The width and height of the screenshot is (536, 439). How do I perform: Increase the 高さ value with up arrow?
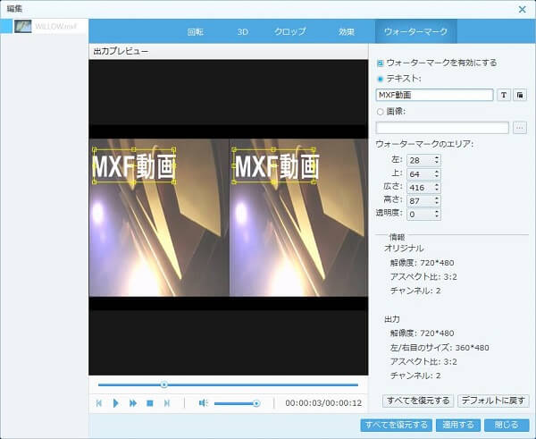pyautogui.click(x=437, y=198)
